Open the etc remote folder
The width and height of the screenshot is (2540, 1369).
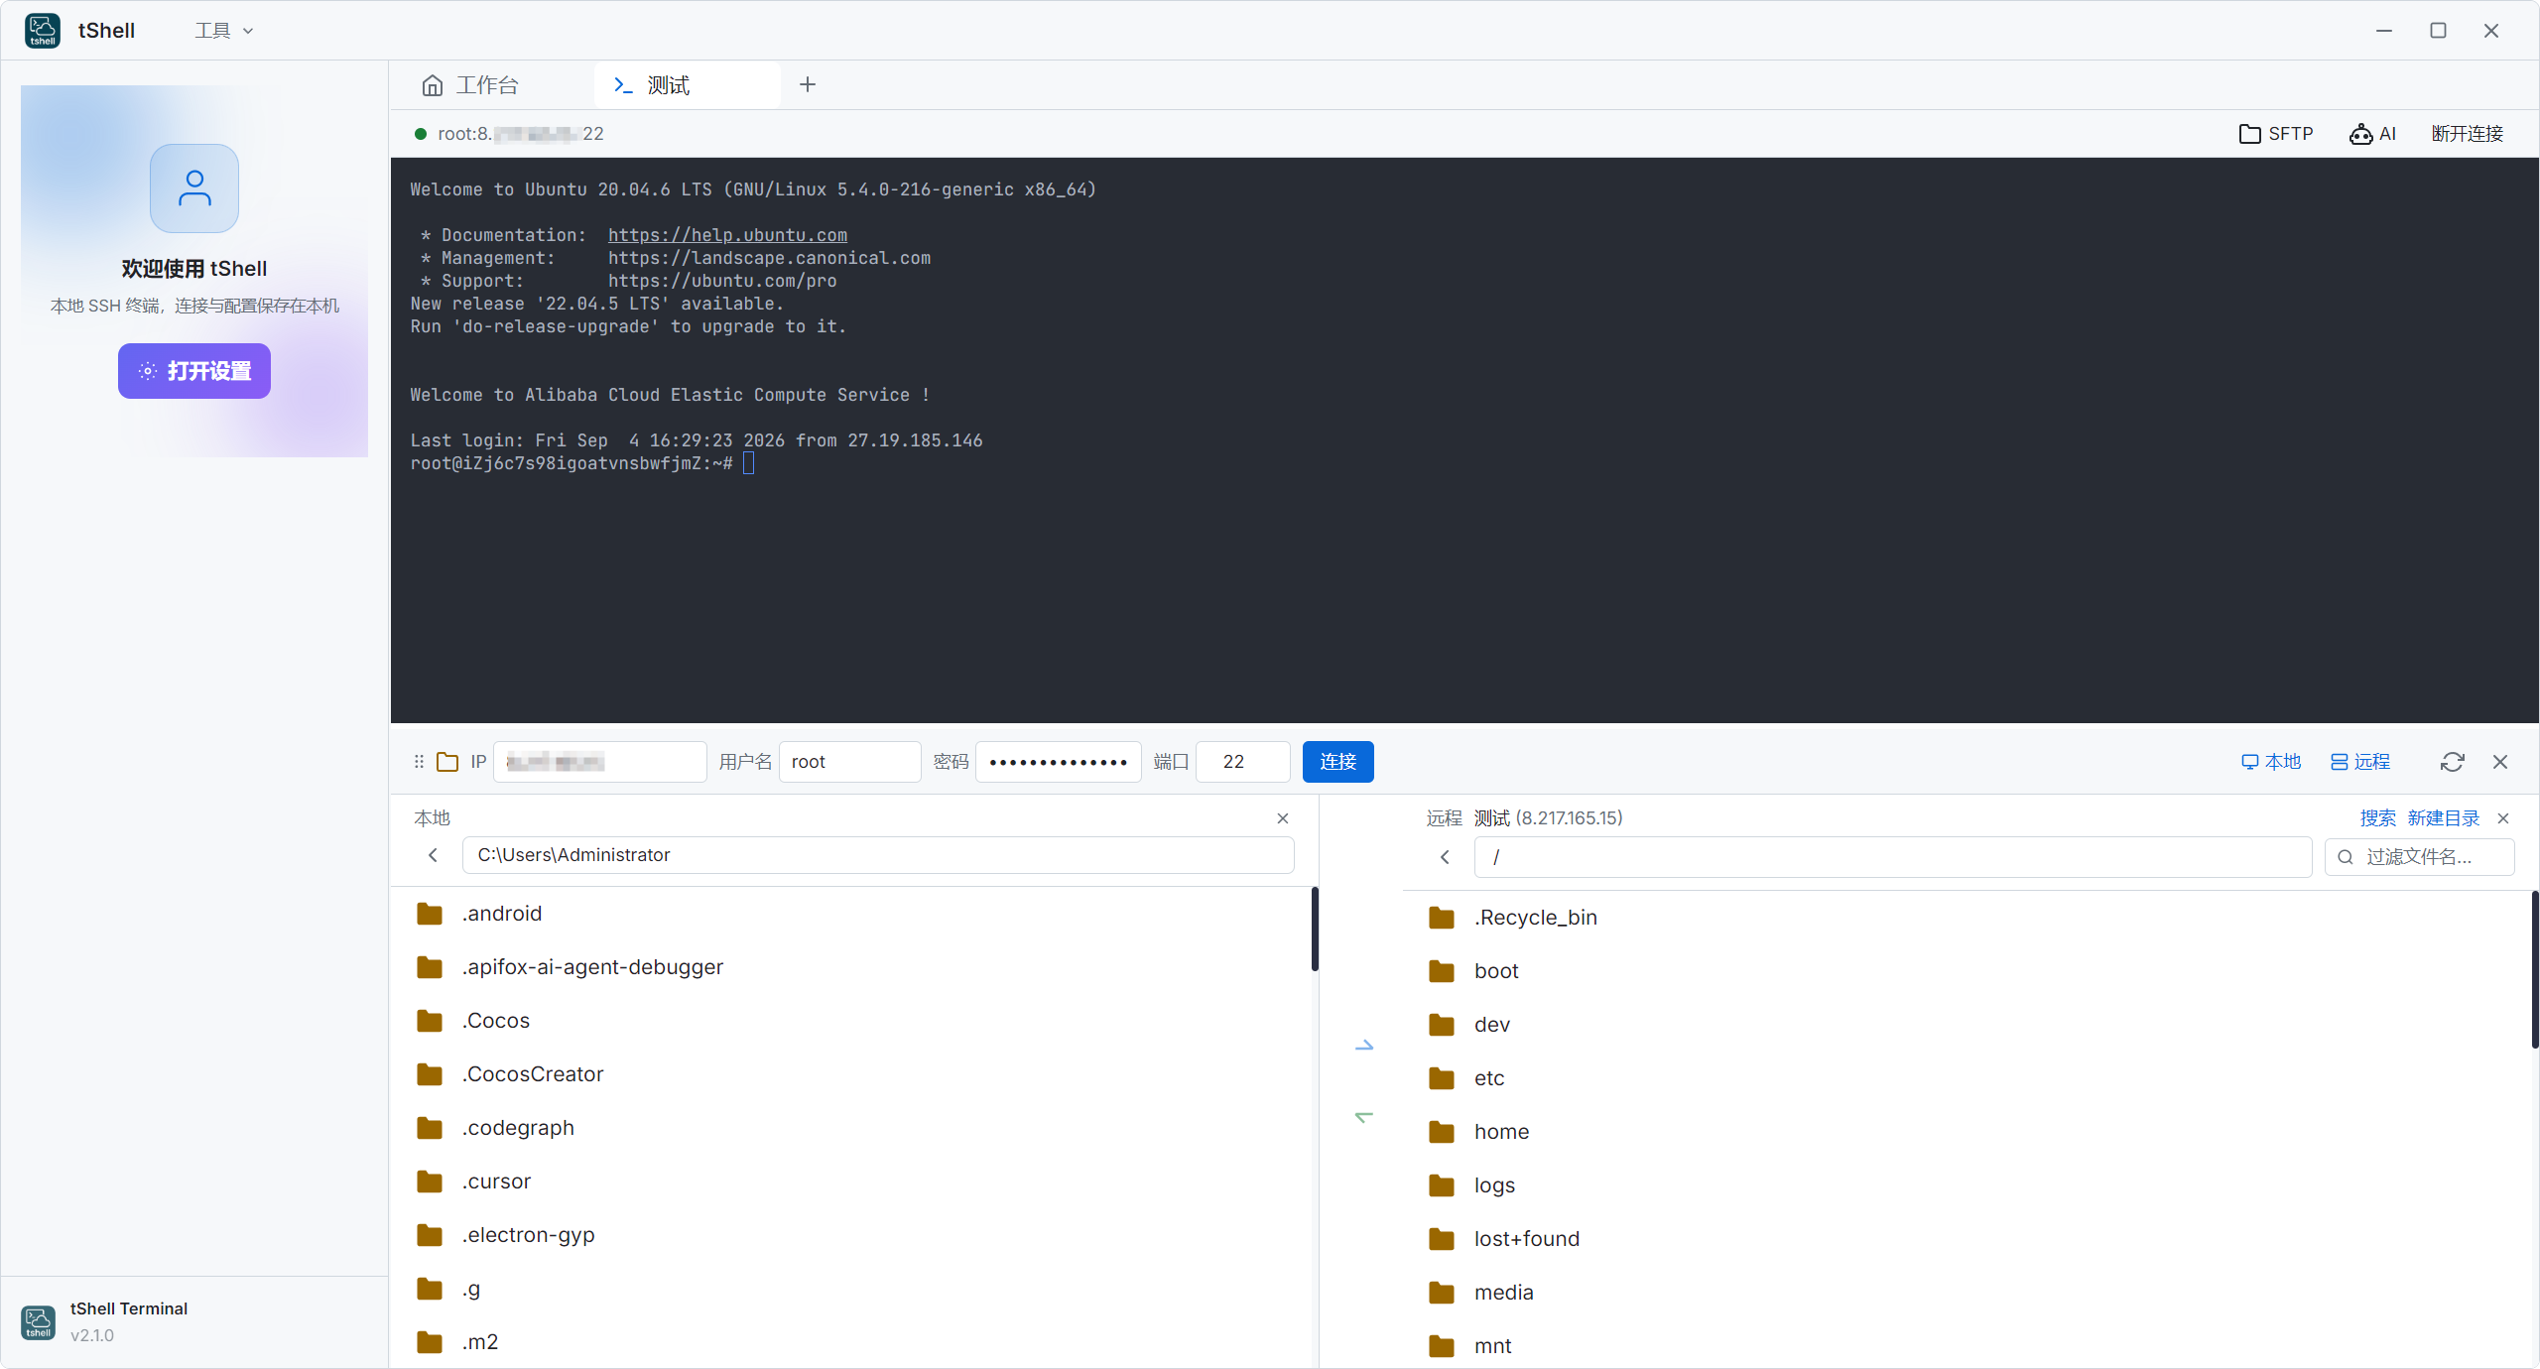[x=1969, y=1078]
